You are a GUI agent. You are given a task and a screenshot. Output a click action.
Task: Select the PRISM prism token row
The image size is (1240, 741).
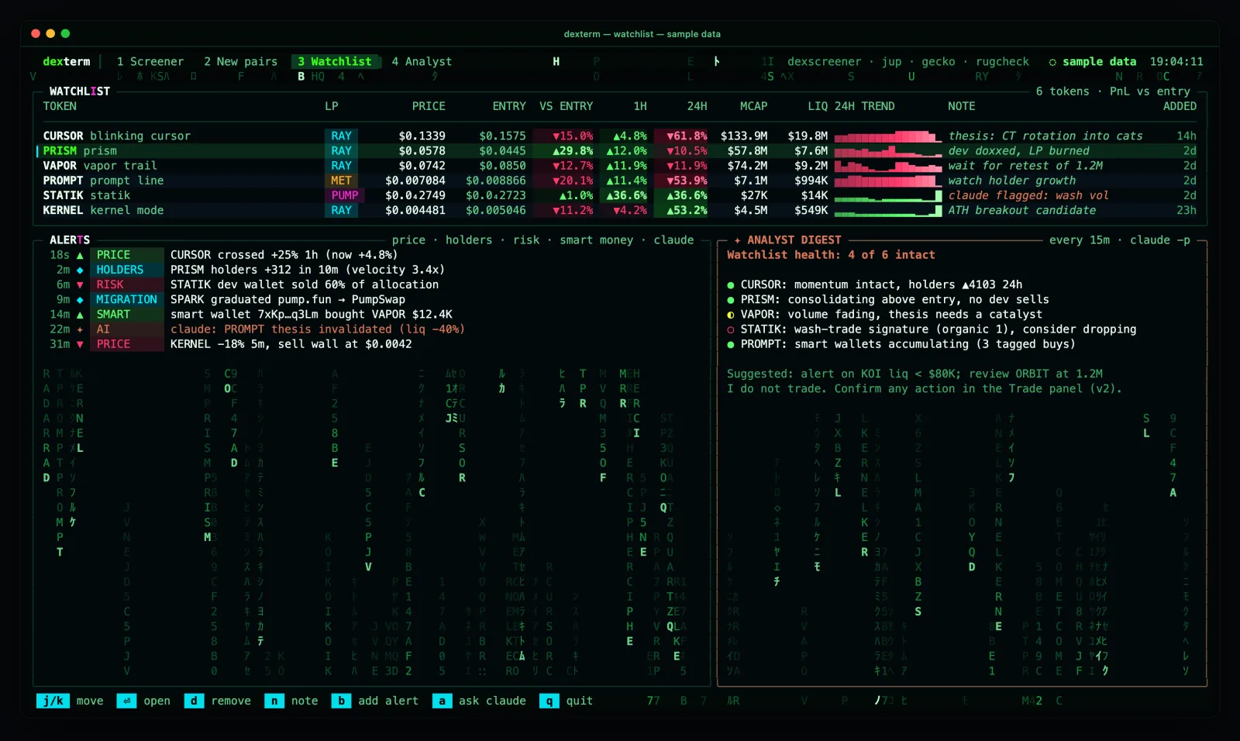pyautogui.click(x=619, y=150)
